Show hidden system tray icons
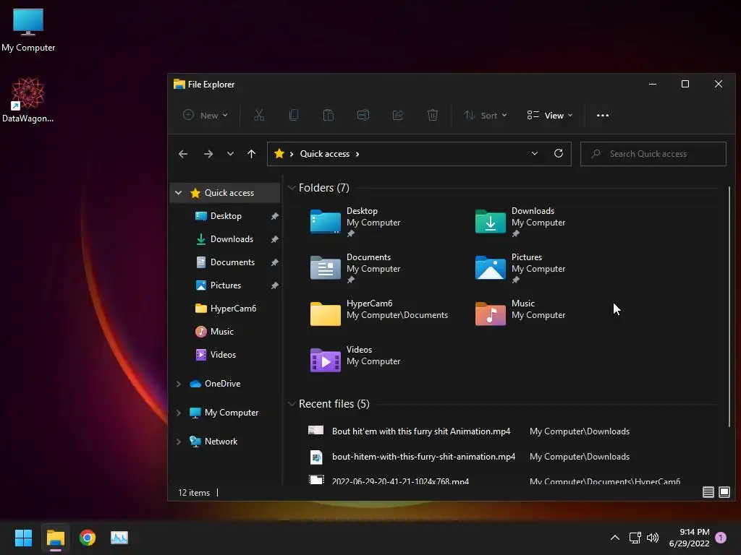The height and width of the screenshot is (555, 741). (615, 538)
